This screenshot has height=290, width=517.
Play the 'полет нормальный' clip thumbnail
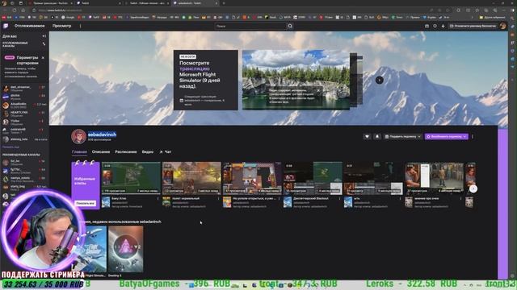[x=191, y=177]
